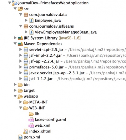Click the jsf-impl-2.2.4.jar jar icon
126x140 pixels.
[26, 55]
